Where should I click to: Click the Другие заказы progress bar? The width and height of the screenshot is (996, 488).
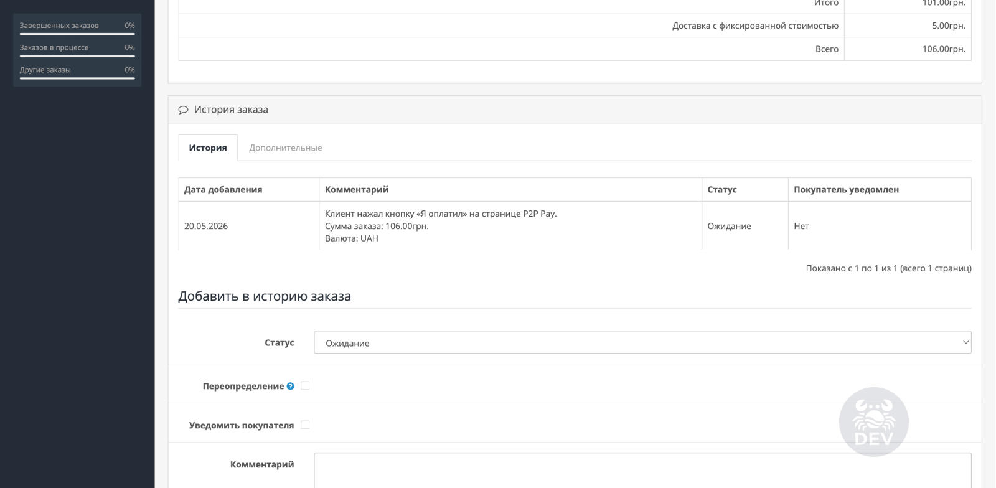click(77, 78)
